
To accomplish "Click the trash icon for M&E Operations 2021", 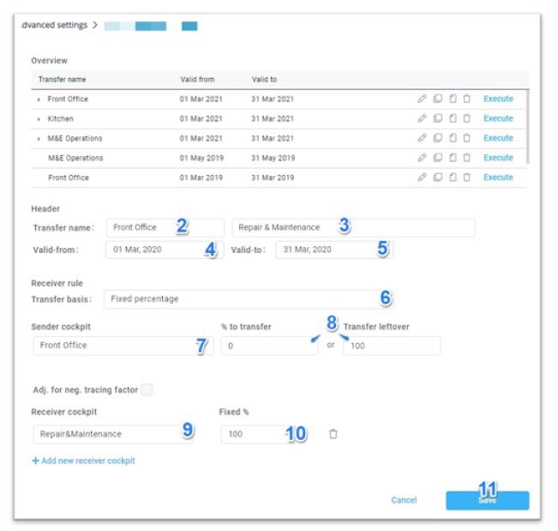I will click(467, 138).
